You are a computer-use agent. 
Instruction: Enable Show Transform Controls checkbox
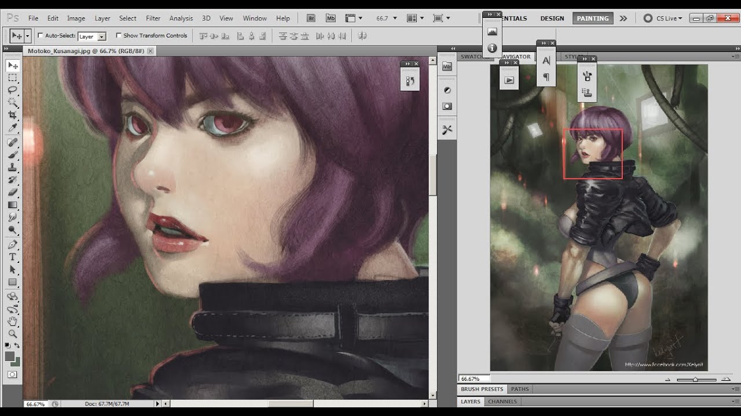[119, 35]
